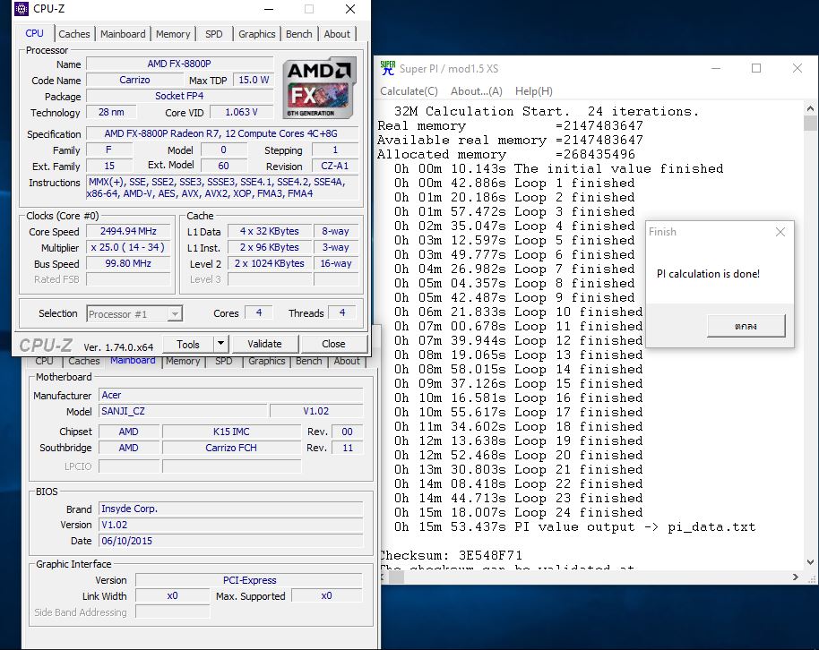Click the CPU-Z version text Ver. 1.74.0.x64
The image size is (819, 650).
[118, 347]
